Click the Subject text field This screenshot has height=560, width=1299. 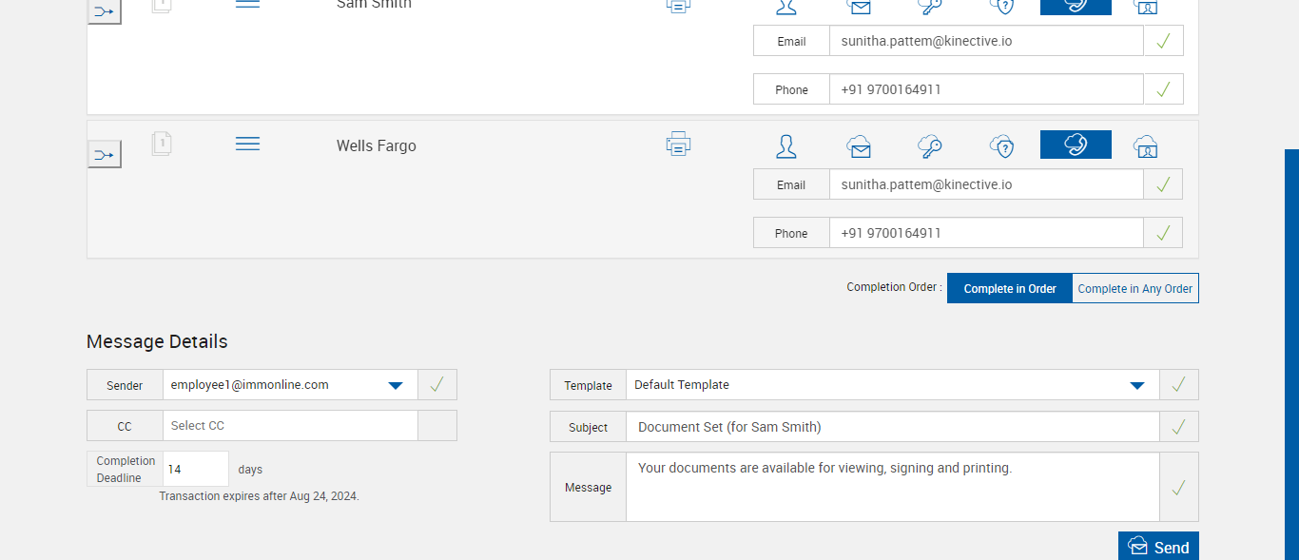coord(892,427)
